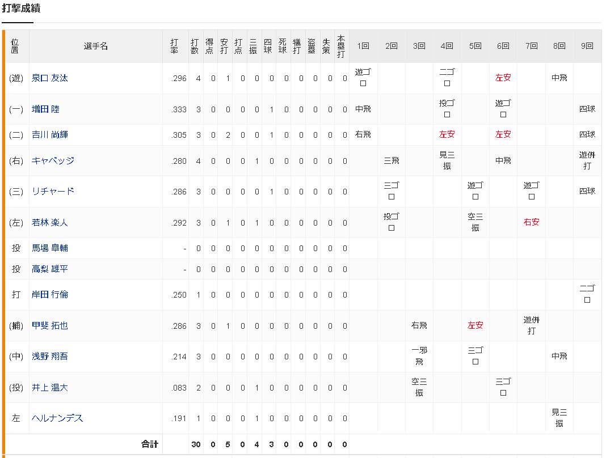Click pitcher link 馬場 皐輔

tap(50, 248)
